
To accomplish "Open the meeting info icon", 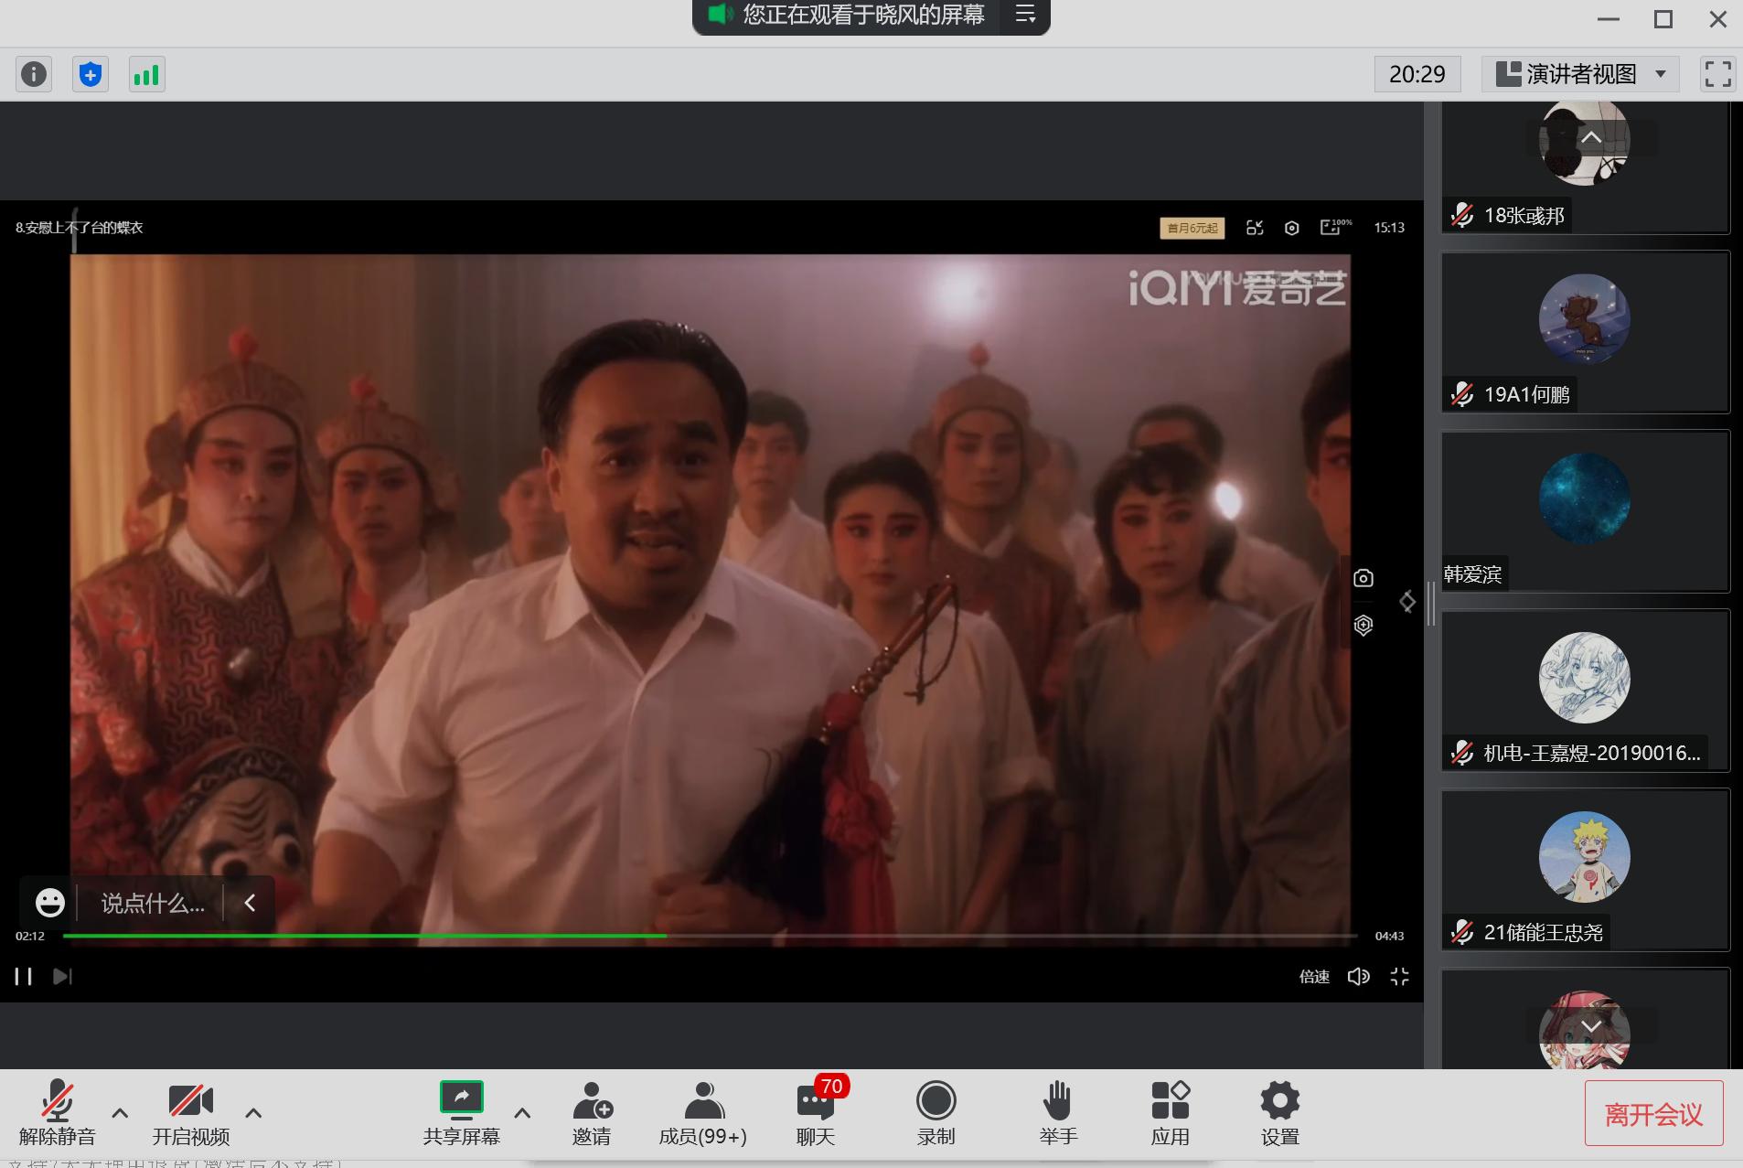I will [x=34, y=74].
